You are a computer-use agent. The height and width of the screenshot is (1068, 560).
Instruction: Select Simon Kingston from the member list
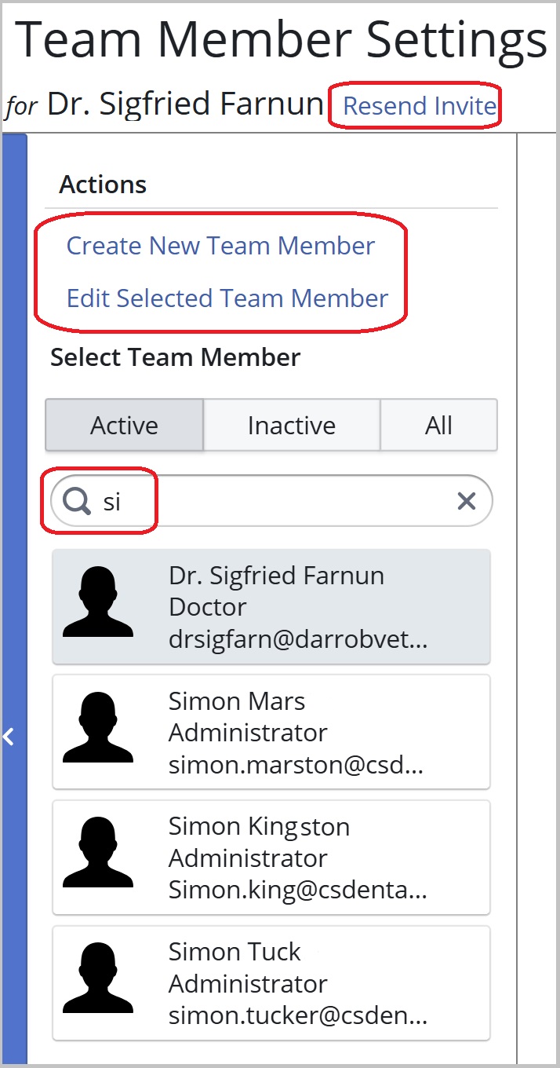coord(271,857)
